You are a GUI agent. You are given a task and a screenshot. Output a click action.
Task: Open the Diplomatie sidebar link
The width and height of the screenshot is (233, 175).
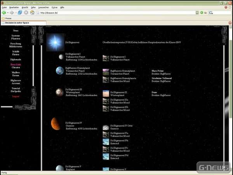pyautogui.click(x=16, y=60)
